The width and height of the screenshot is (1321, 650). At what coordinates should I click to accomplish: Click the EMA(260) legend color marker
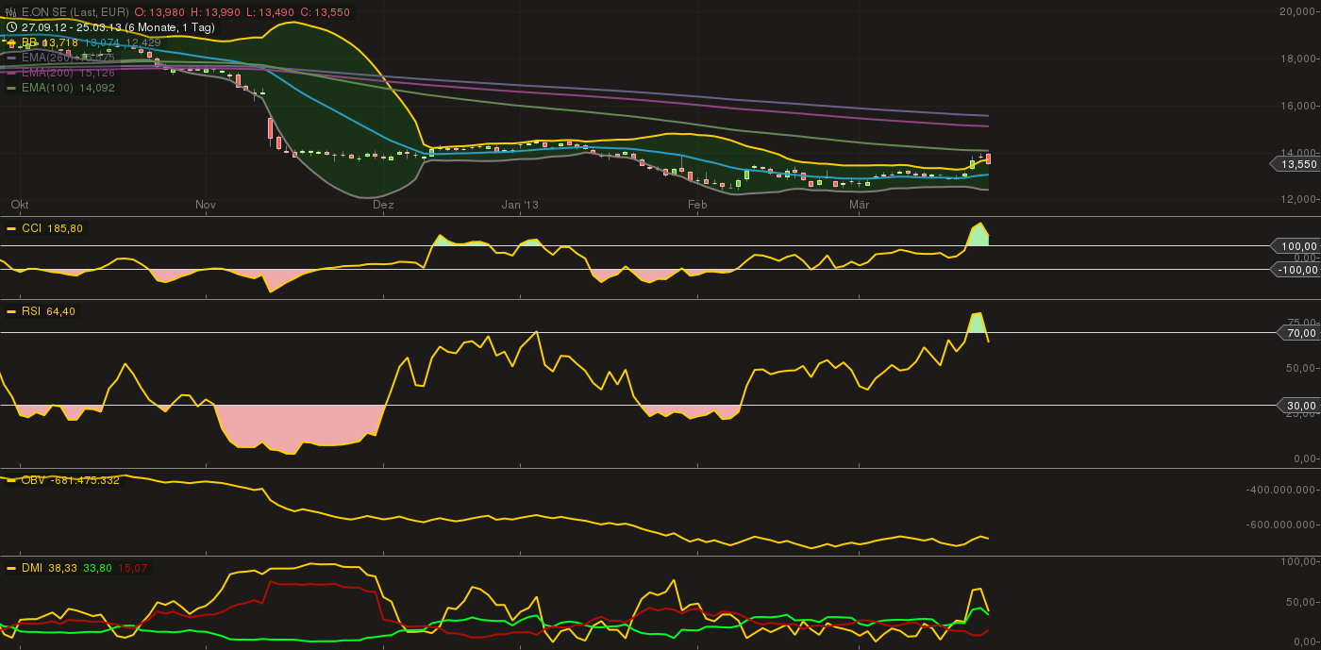11,58
